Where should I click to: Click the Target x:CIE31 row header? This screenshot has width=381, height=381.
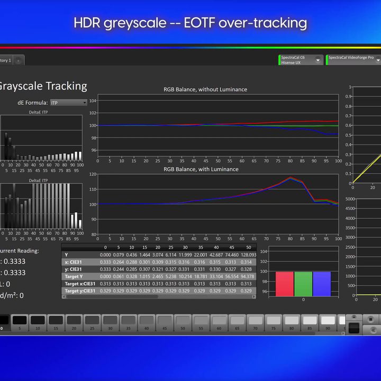tap(80, 284)
